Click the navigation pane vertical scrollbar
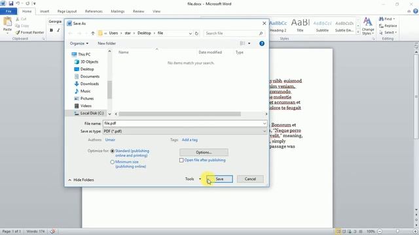419x235 pixels. click(109, 89)
